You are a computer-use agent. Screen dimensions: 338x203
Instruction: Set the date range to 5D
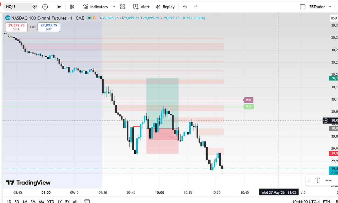17,201
